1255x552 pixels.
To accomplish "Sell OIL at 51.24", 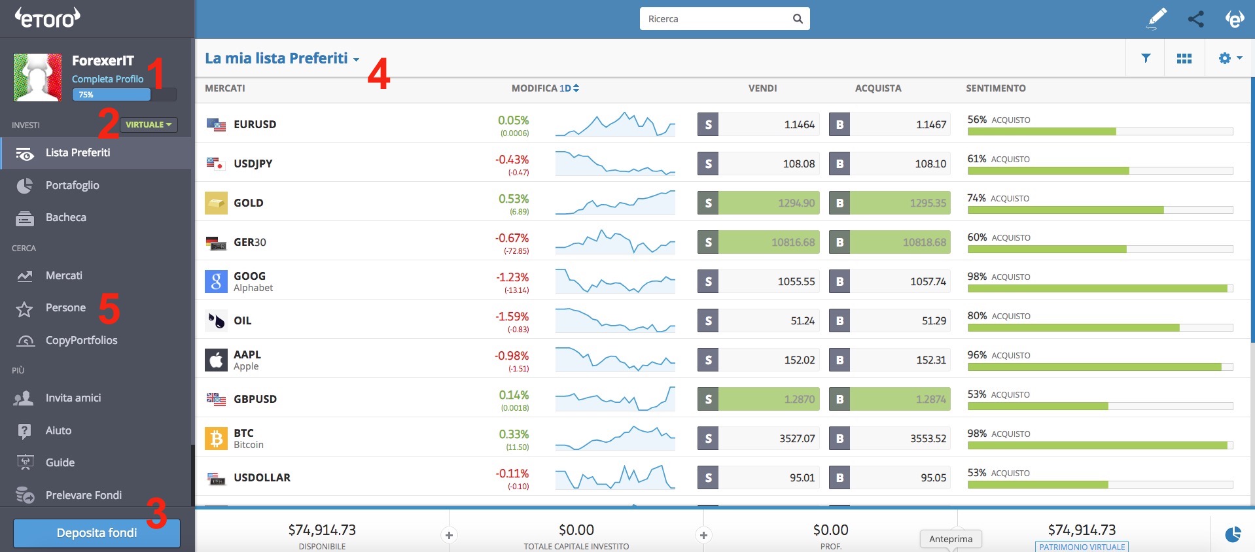I will click(x=758, y=320).
